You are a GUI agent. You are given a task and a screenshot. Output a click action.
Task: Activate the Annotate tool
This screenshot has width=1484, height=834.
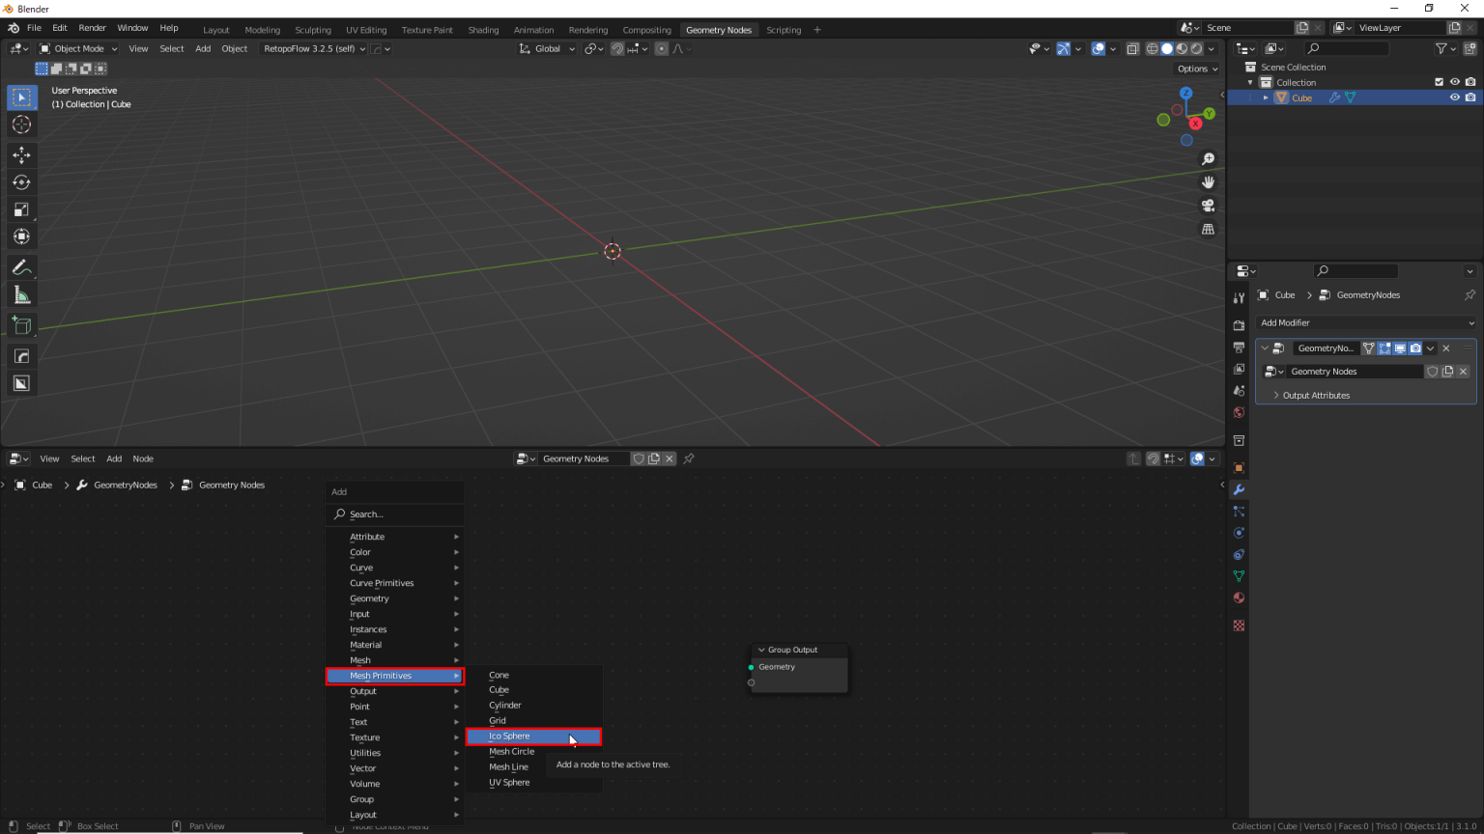click(22, 267)
